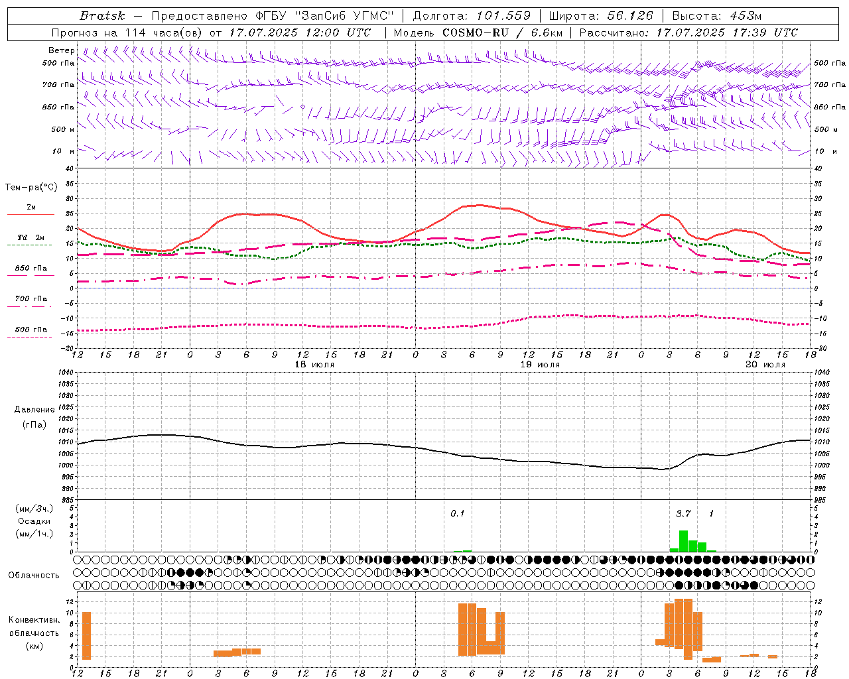Click the start time "17.07.2025 12:00 UTC"
This screenshot has width=849, height=679.
(300, 32)
